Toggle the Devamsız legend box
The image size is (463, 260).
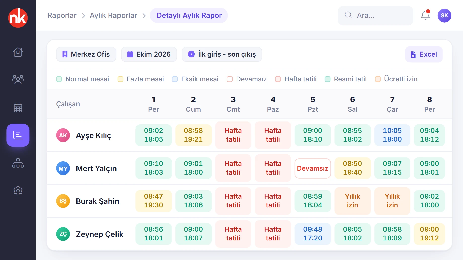point(230,79)
